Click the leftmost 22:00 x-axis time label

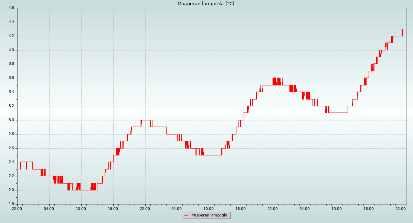[x=17, y=209]
